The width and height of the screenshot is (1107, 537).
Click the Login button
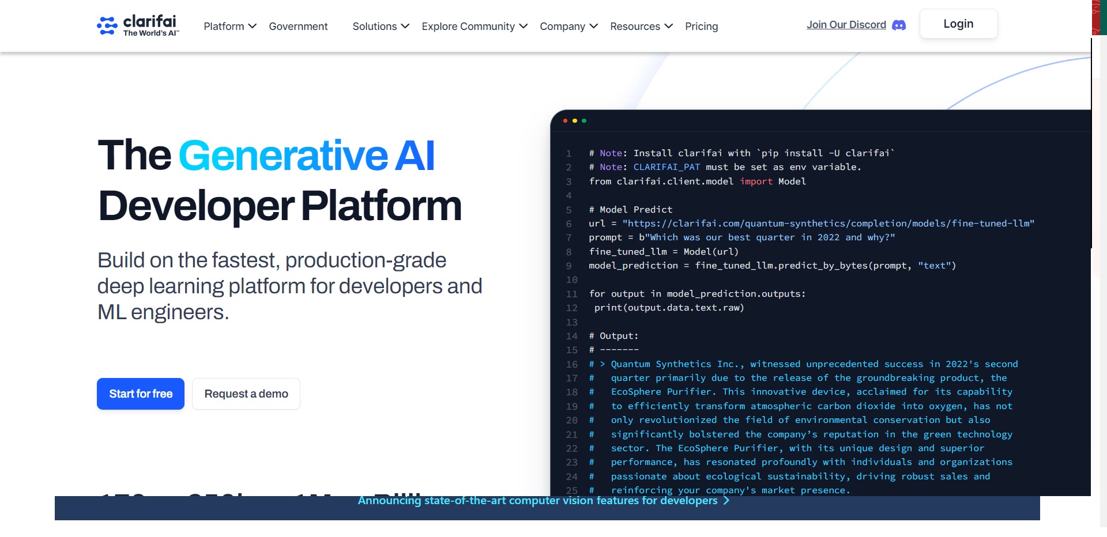tap(958, 24)
